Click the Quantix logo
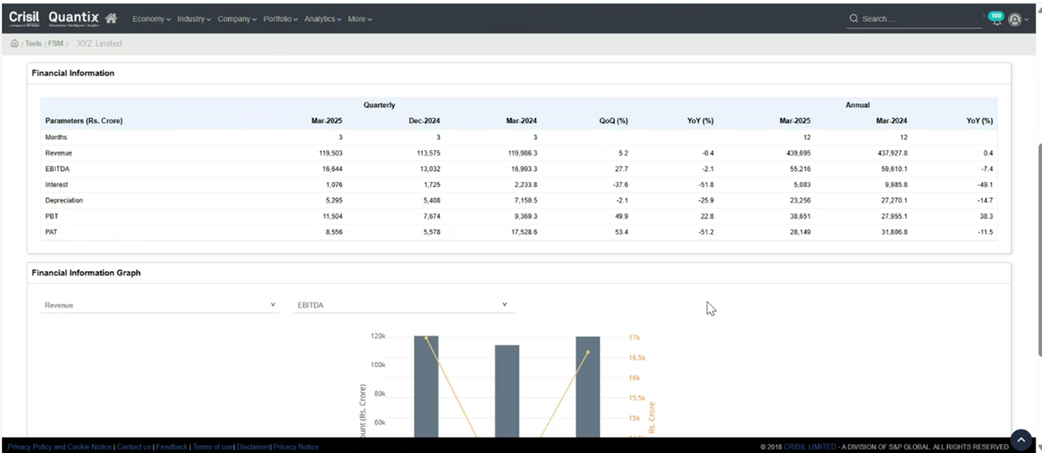The height and width of the screenshot is (453, 1042). click(73, 18)
